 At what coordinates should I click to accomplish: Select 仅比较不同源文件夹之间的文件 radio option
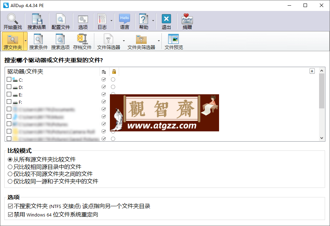tap(50, 174)
